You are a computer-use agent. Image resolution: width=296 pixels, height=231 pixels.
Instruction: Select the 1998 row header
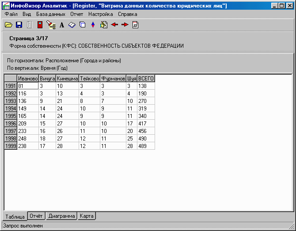11,139
